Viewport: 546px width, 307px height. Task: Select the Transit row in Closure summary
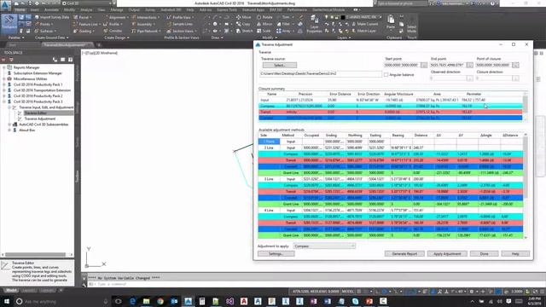click(x=391, y=112)
